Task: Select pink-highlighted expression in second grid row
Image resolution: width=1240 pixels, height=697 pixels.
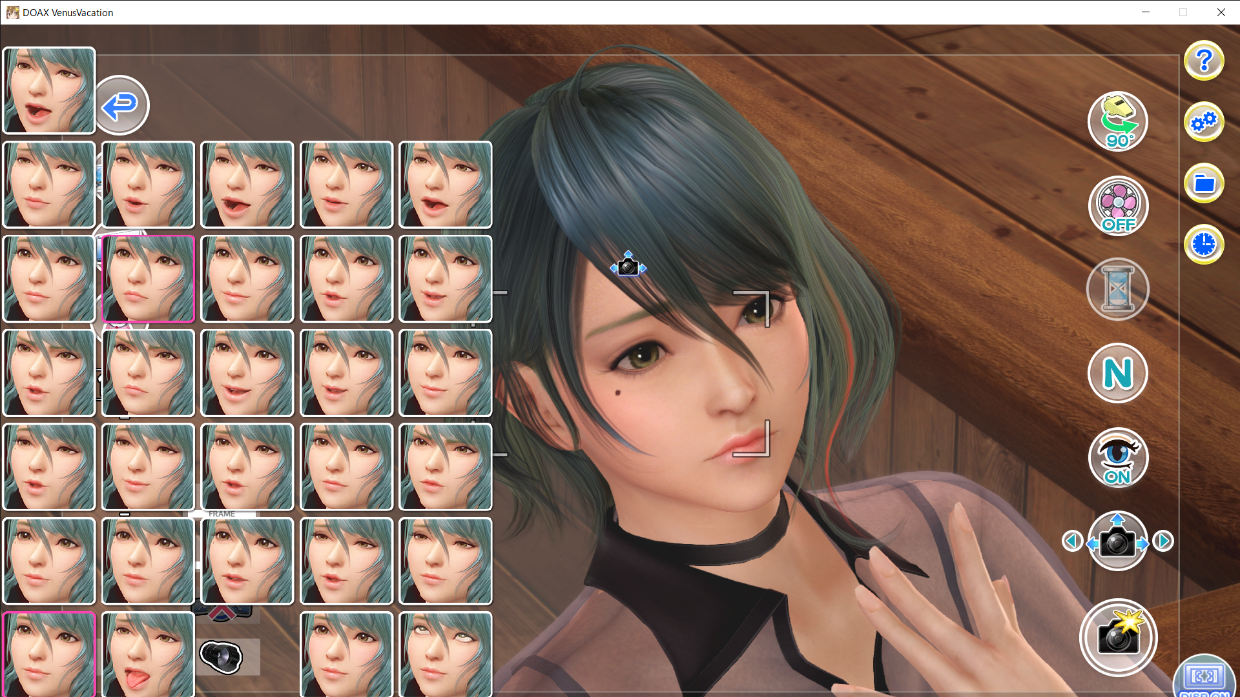Action: [148, 279]
